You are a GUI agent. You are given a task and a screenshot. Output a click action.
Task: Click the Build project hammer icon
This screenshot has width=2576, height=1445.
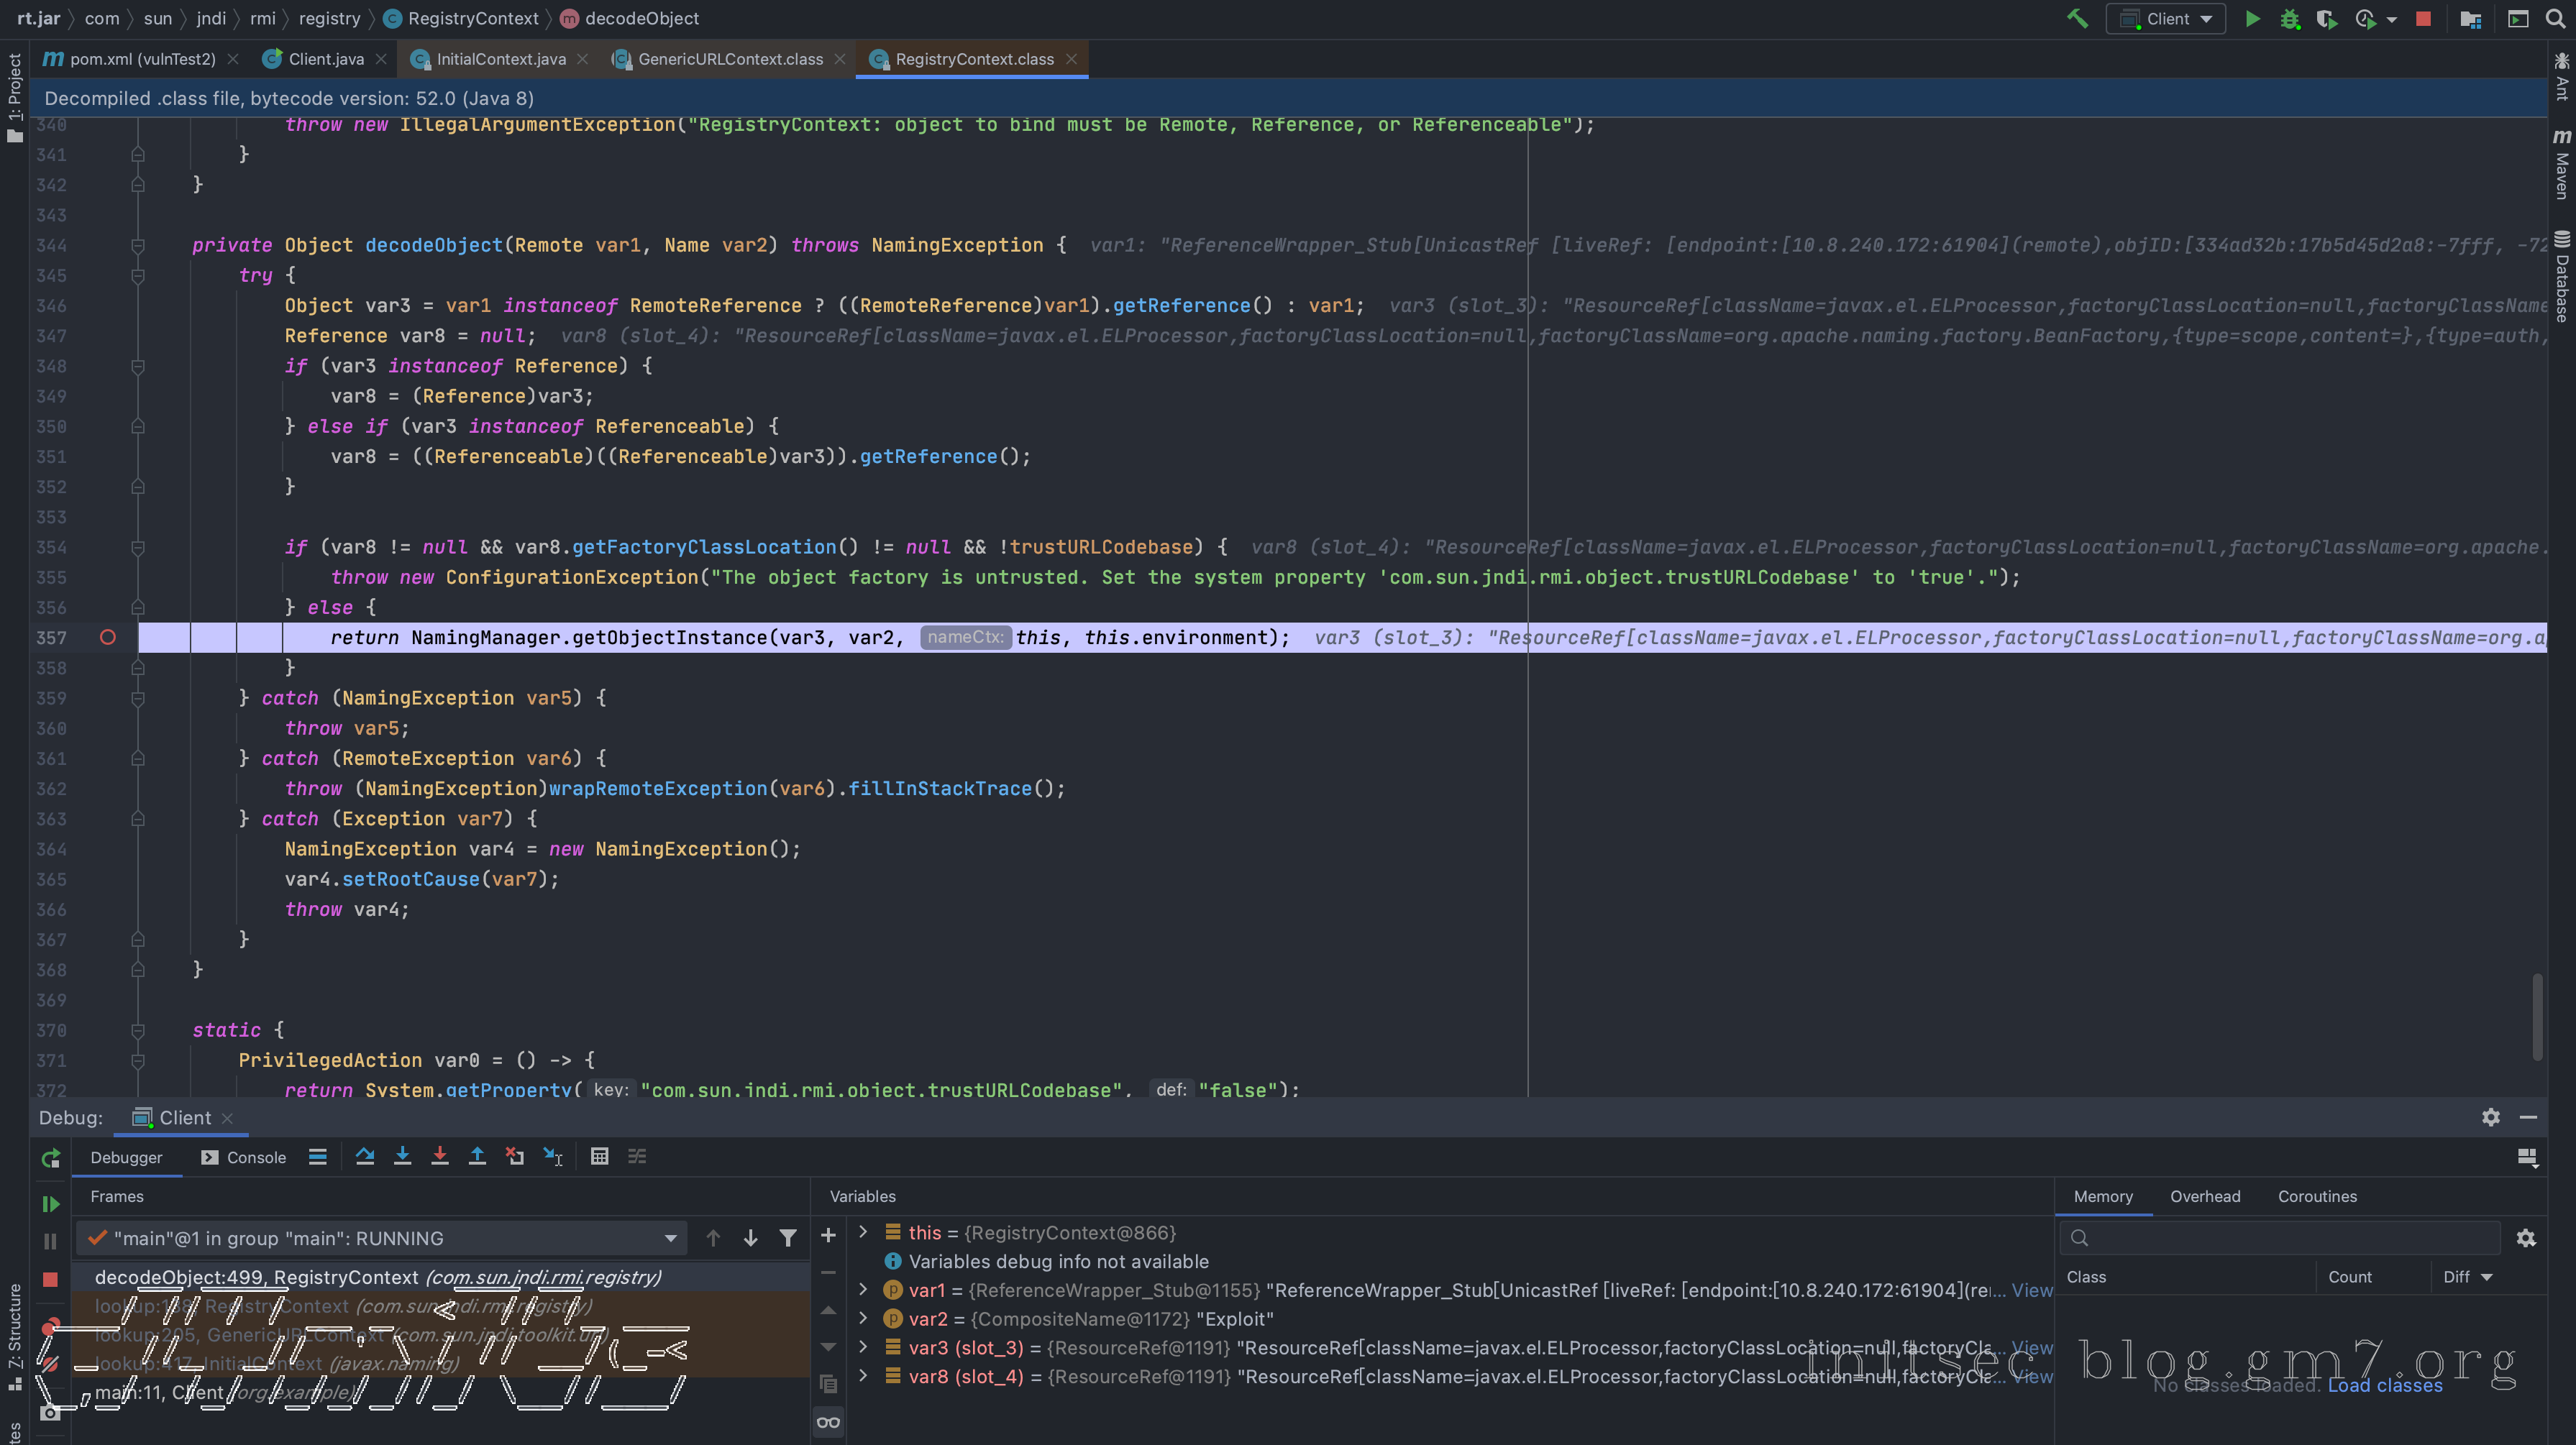(x=2077, y=18)
